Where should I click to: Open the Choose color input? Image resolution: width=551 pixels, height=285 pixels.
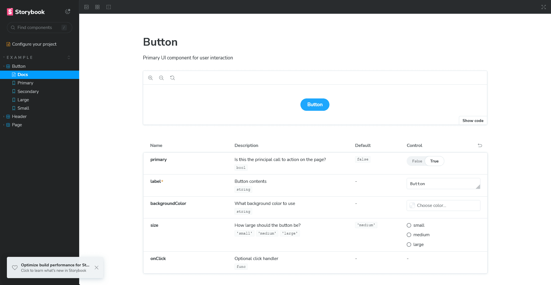click(443, 205)
